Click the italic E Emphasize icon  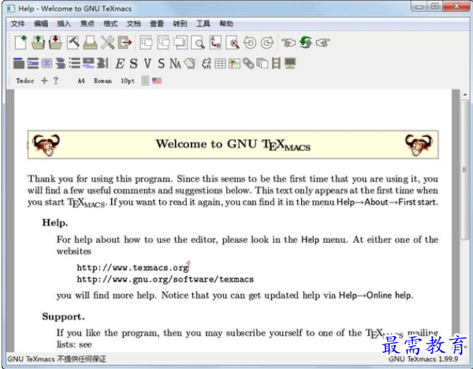120,63
